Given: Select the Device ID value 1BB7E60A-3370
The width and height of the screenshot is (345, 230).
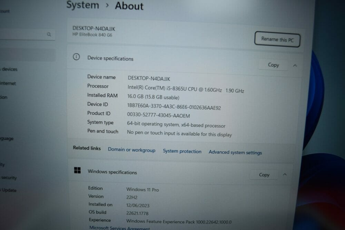Looking at the screenshot, I should click(x=174, y=107).
